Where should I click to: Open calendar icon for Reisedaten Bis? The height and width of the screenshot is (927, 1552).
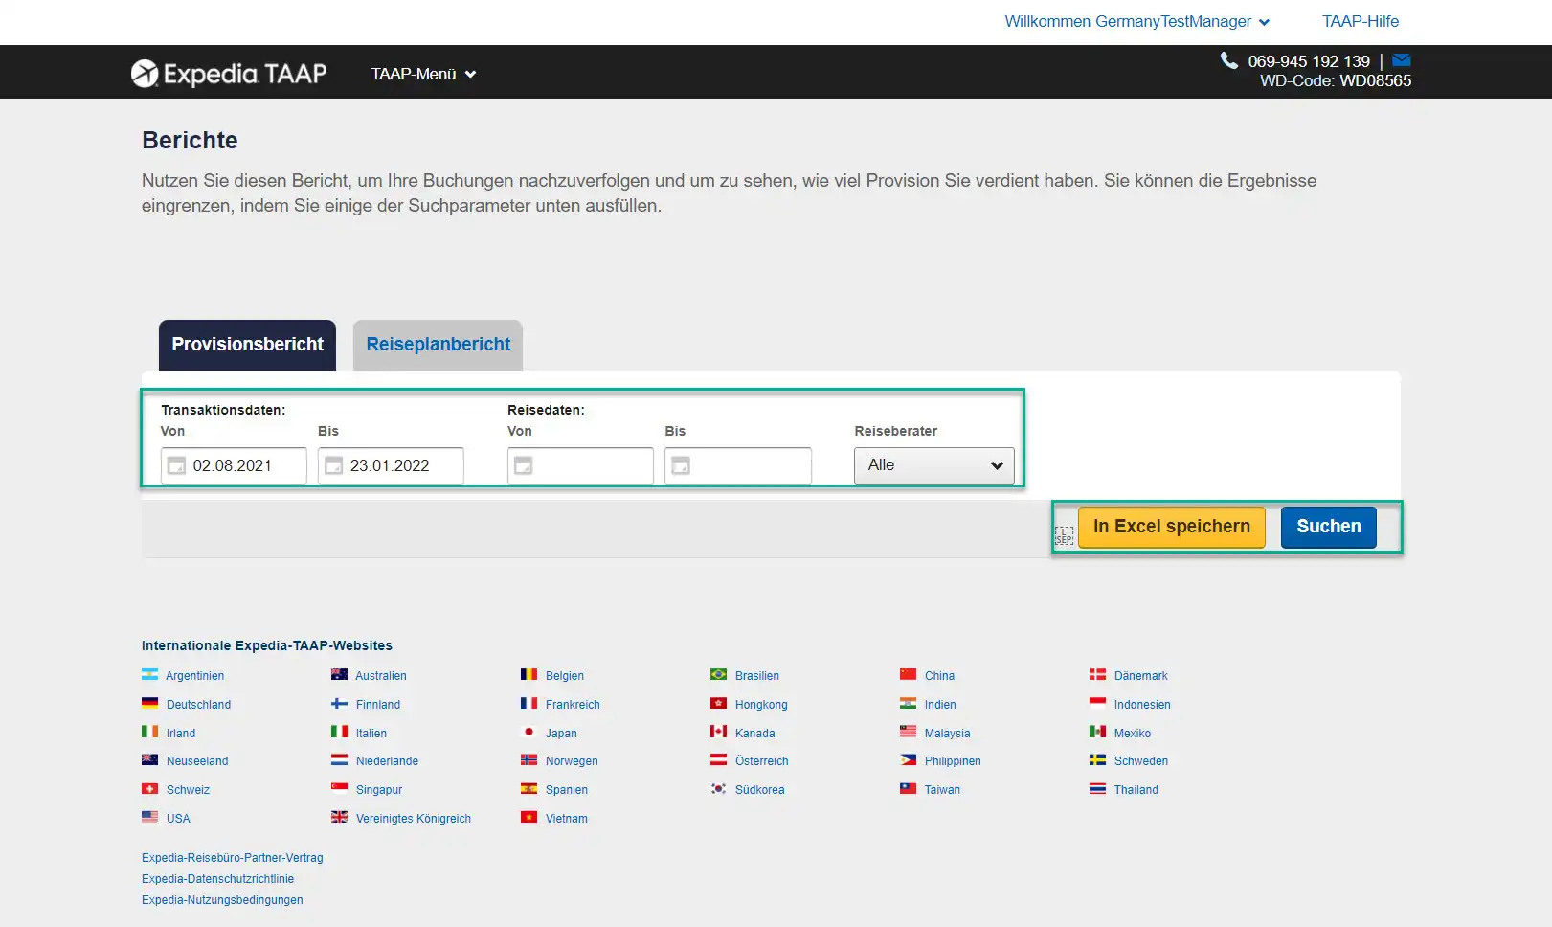point(681,465)
